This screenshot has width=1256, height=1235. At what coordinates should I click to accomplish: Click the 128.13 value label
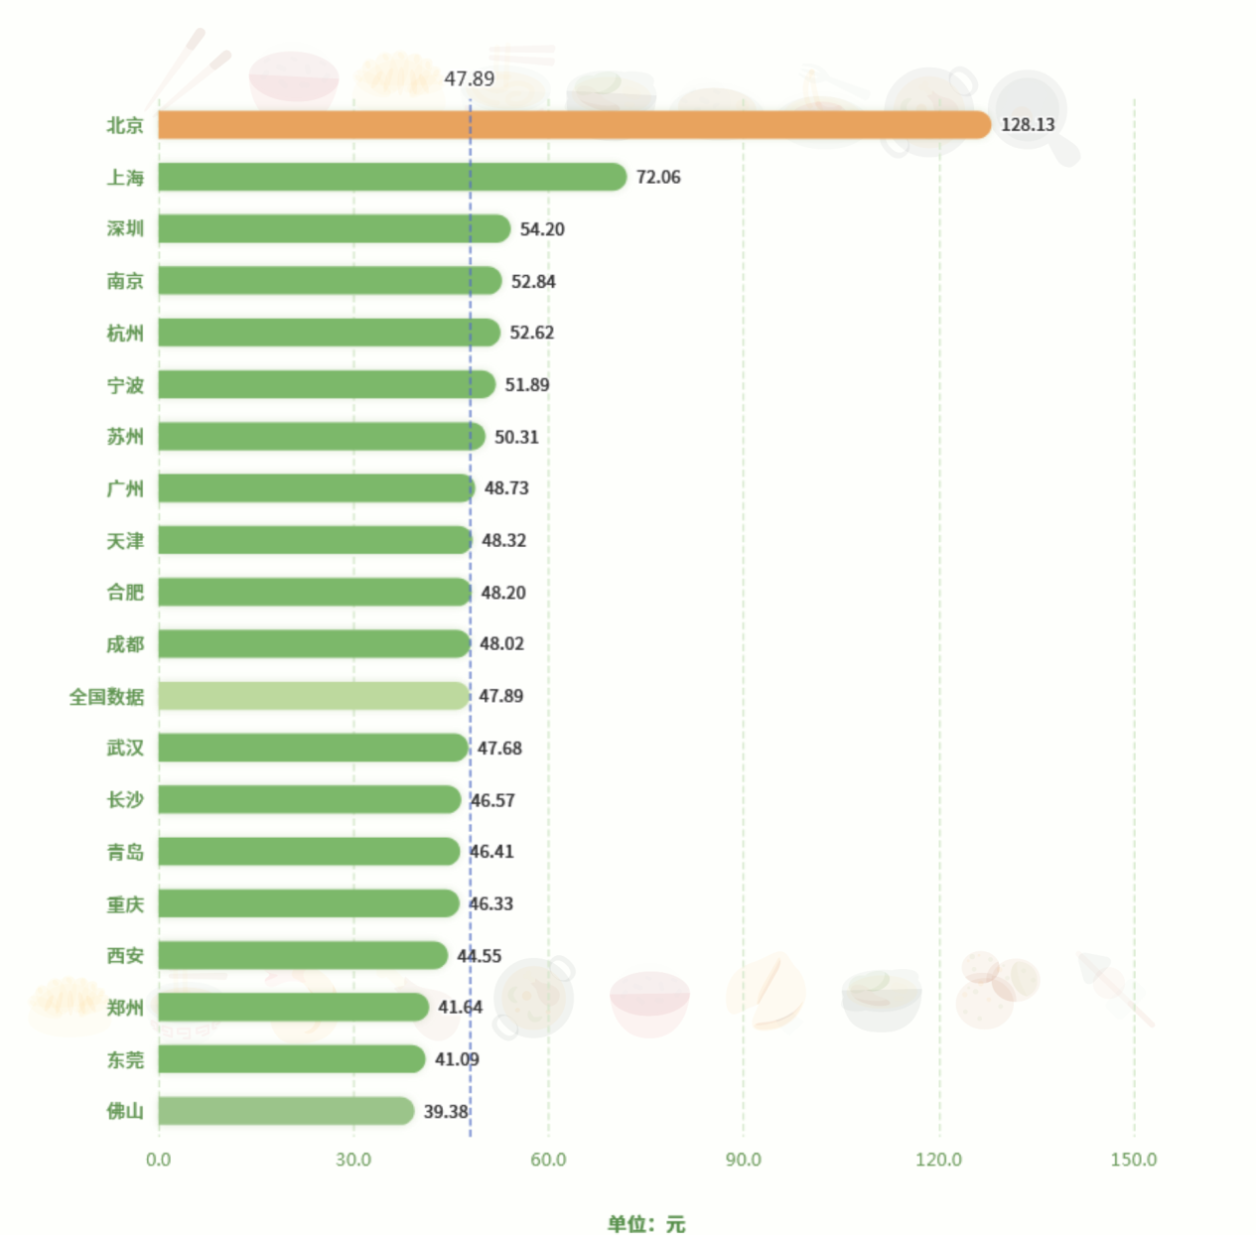tap(1028, 125)
